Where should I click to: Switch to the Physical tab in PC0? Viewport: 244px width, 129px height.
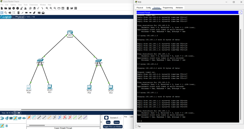(140, 8)
